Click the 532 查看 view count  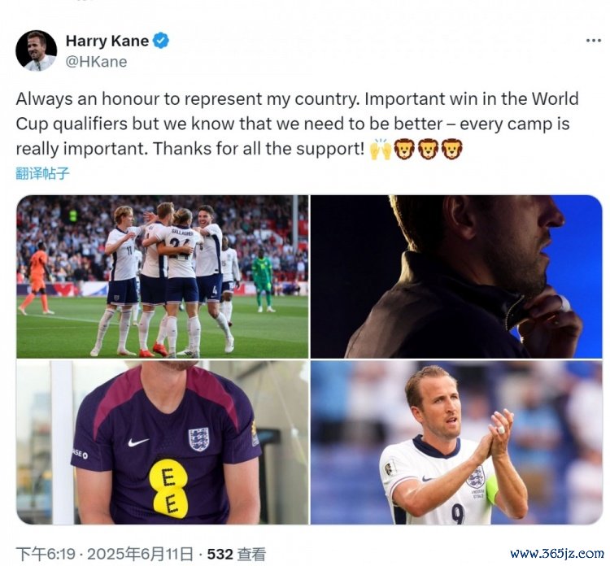pyautogui.click(x=237, y=554)
